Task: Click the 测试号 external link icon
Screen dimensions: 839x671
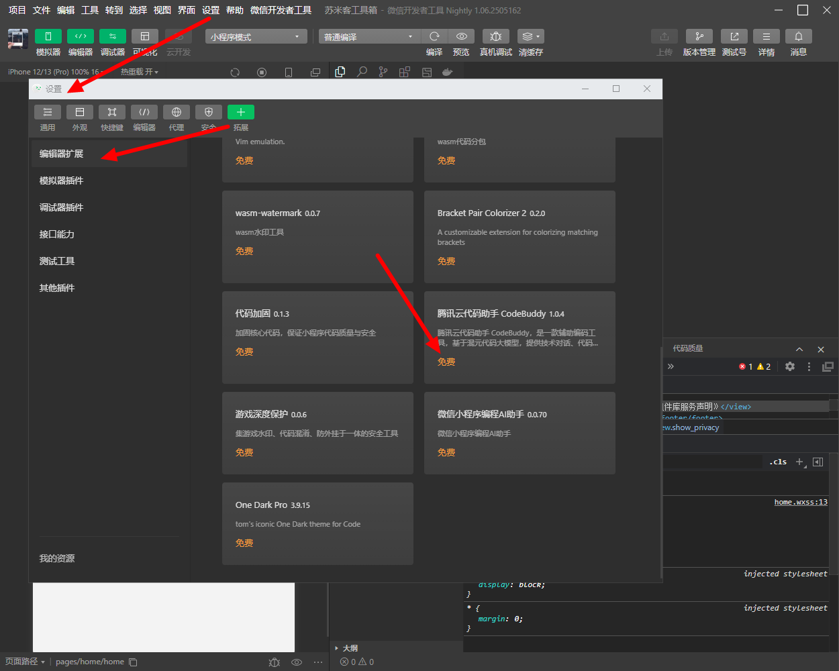Action: [734, 36]
